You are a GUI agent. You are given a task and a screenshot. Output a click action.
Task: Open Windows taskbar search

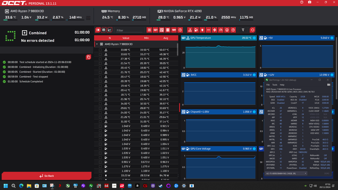click(13, 186)
